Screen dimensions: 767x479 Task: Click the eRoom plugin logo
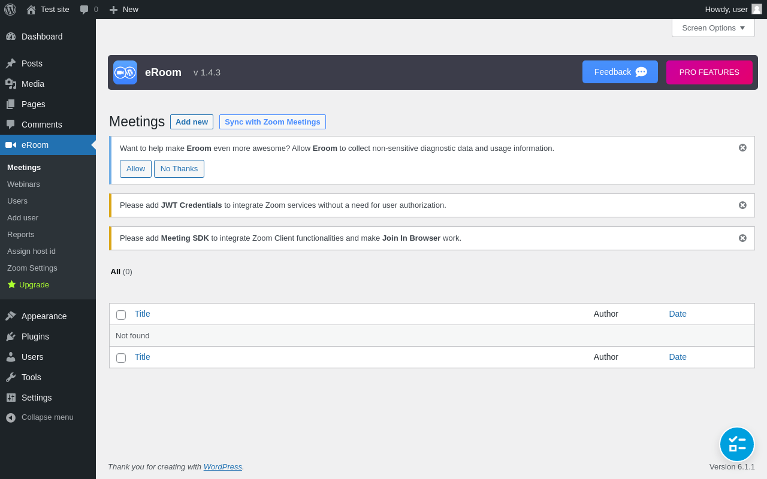click(125, 72)
